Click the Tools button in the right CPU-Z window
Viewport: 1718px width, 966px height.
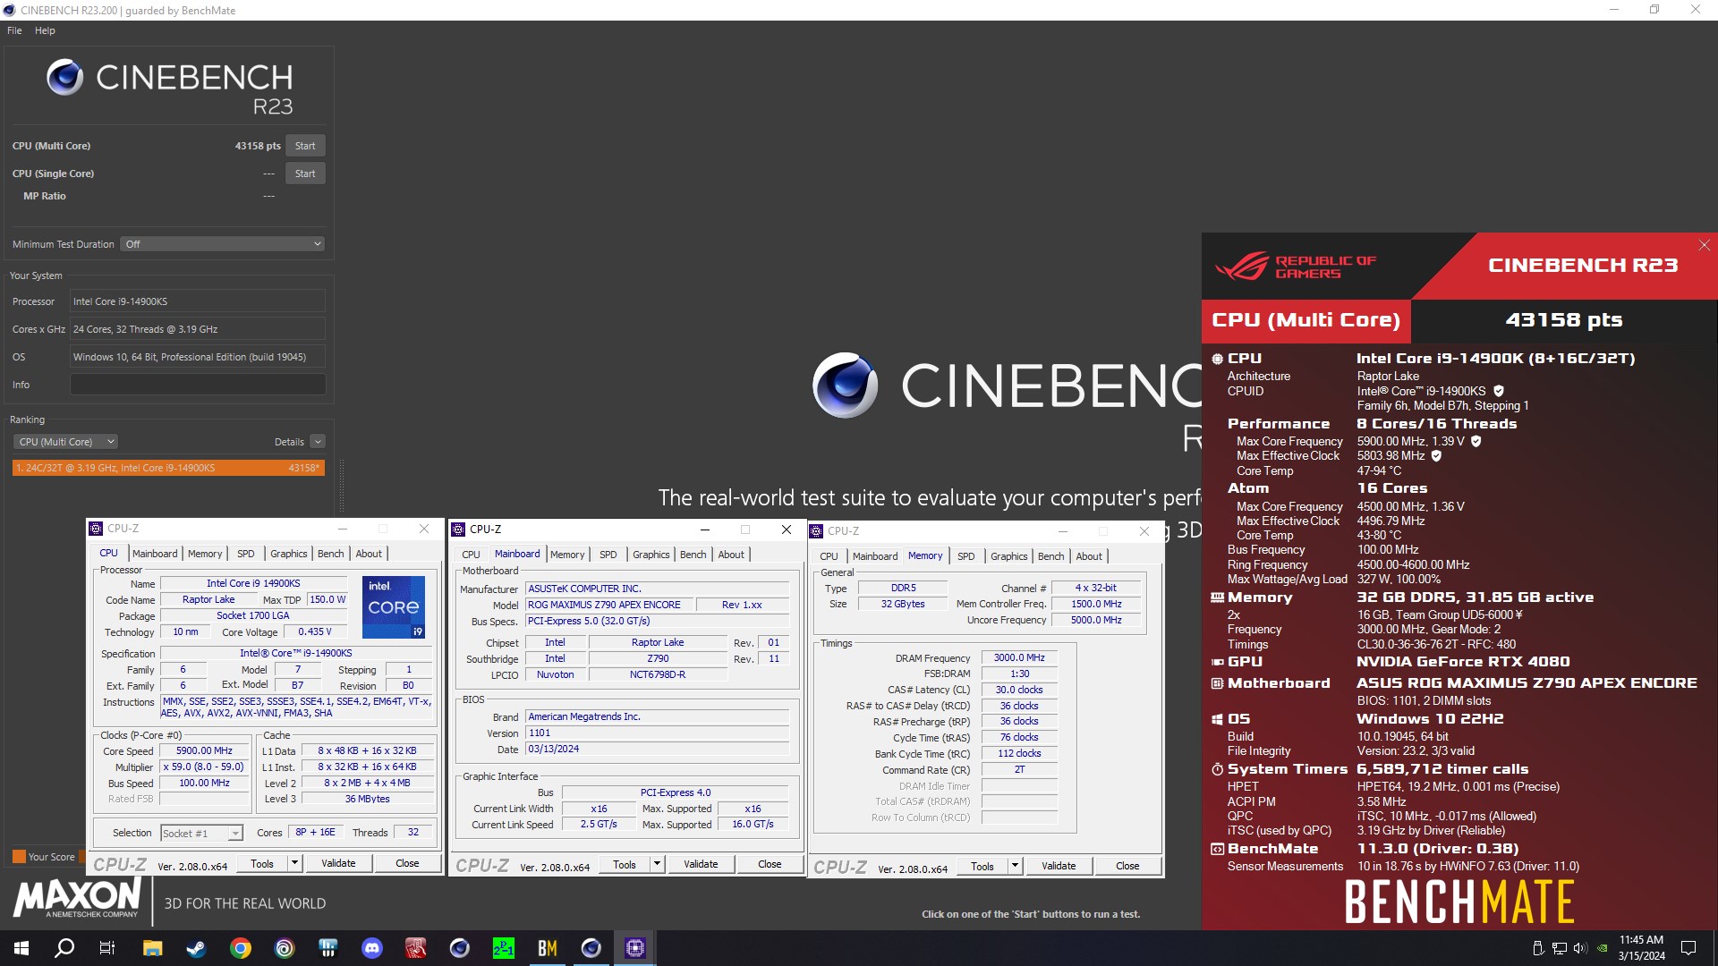982,866
